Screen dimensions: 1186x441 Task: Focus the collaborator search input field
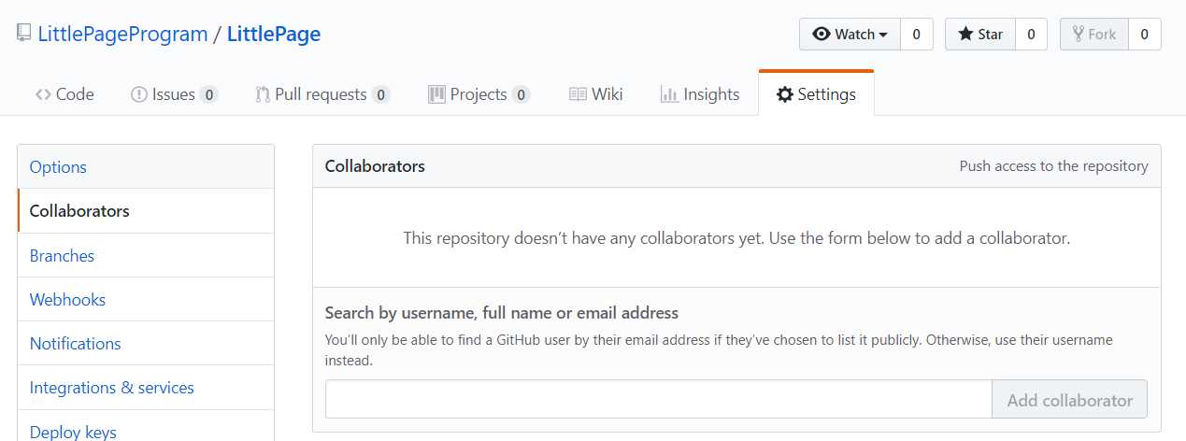point(658,400)
